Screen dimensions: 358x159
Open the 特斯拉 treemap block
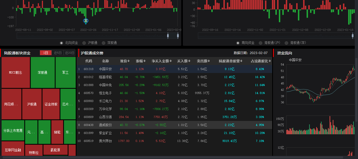(34, 150)
